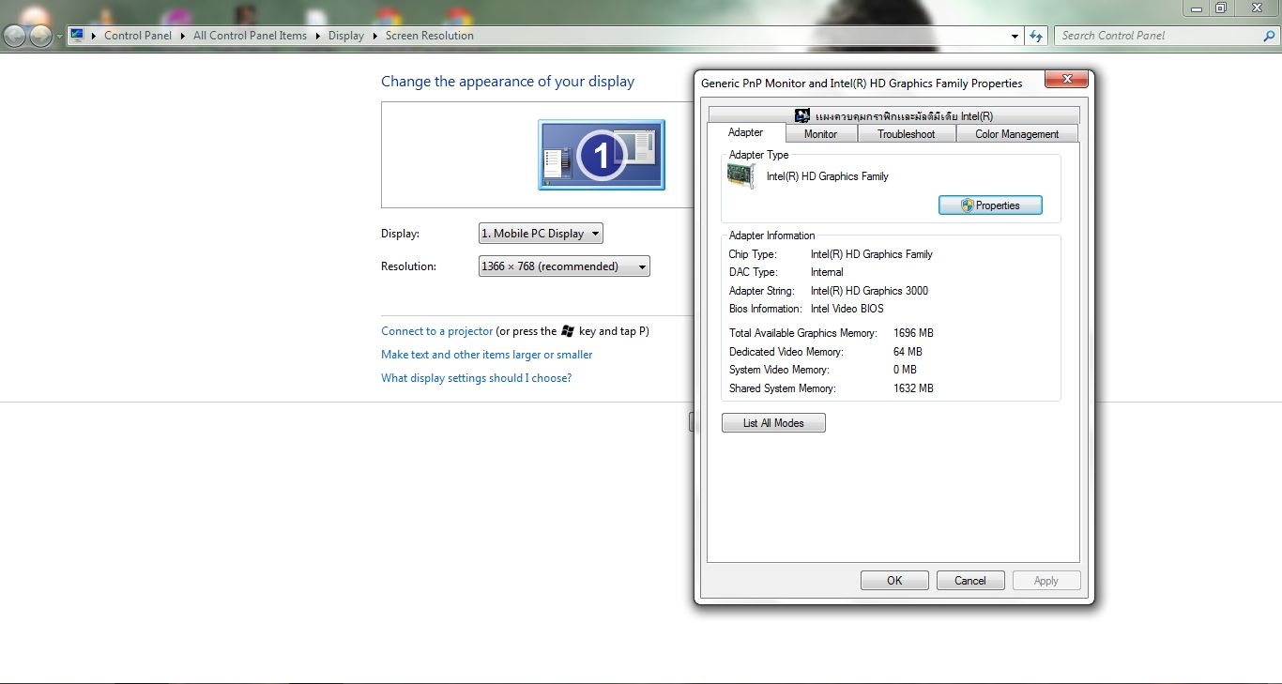Switch to the Monitor tab
1282x684 pixels.
click(x=820, y=134)
